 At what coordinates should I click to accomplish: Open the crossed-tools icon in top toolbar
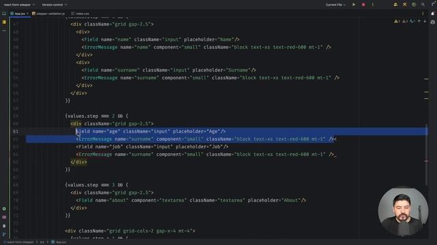click(405, 5)
